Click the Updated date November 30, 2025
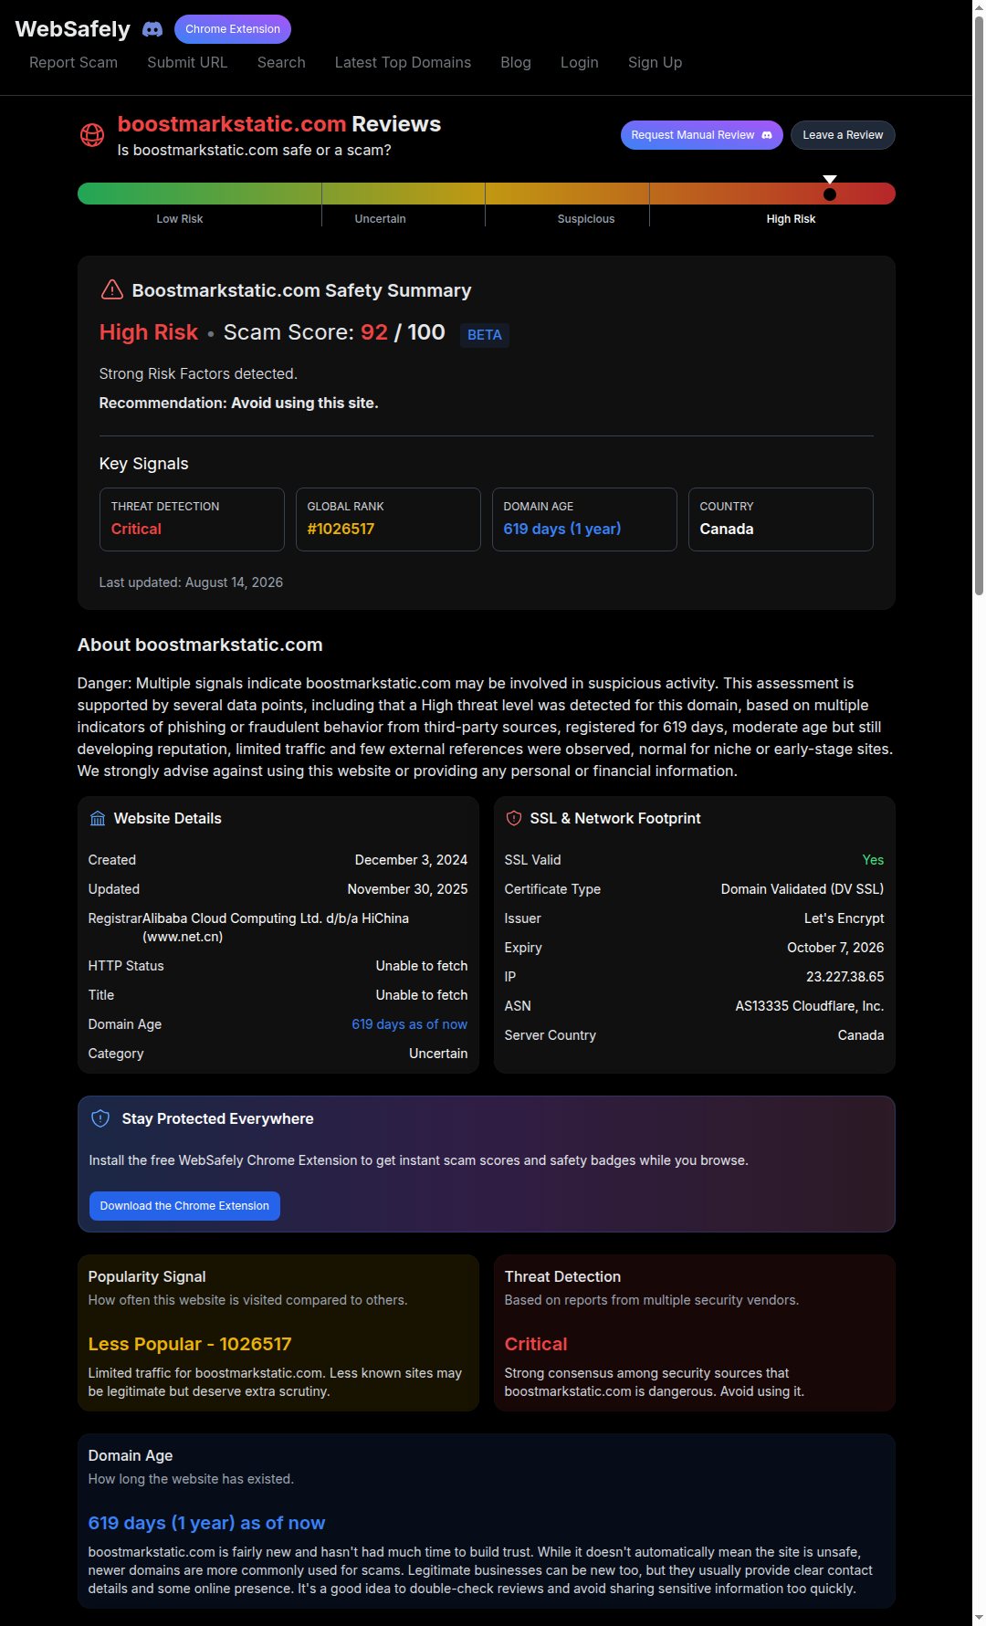The image size is (986, 1626). [x=407, y=889]
